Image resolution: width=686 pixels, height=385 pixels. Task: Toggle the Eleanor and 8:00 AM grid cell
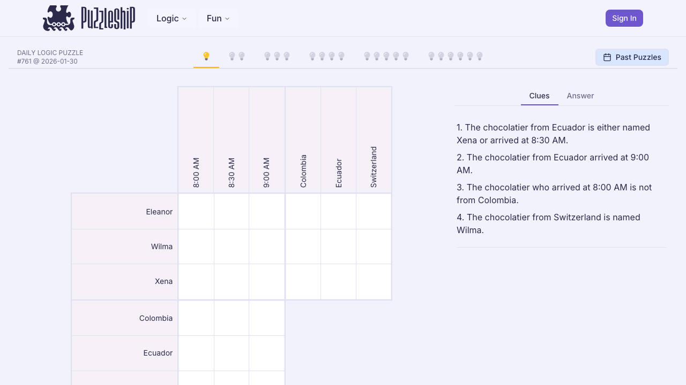(x=196, y=211)
